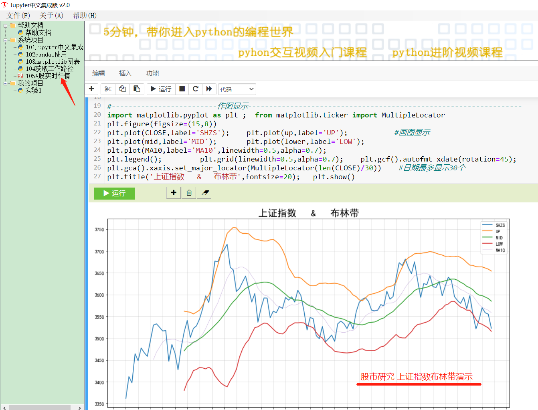538x410 pixels.
Task: Open the 103matplotlib图表 project
Action: [53, 62]
